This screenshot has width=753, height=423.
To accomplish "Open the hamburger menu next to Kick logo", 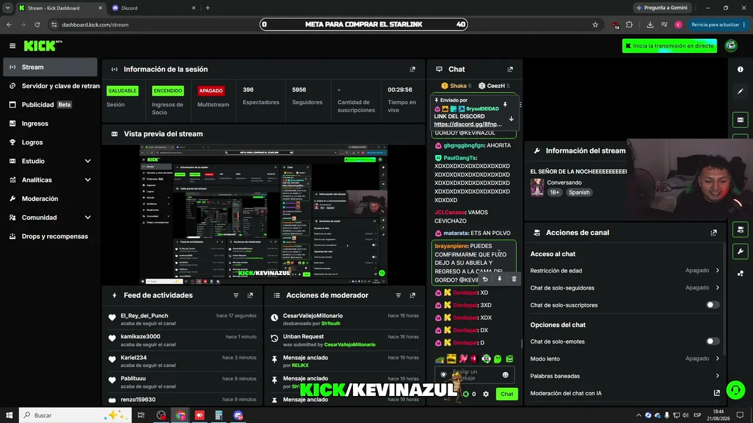I will coord(12,46).
